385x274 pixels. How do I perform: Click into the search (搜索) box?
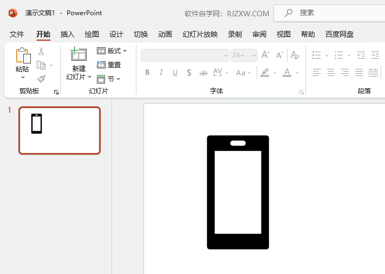click(x=329, y=13)
